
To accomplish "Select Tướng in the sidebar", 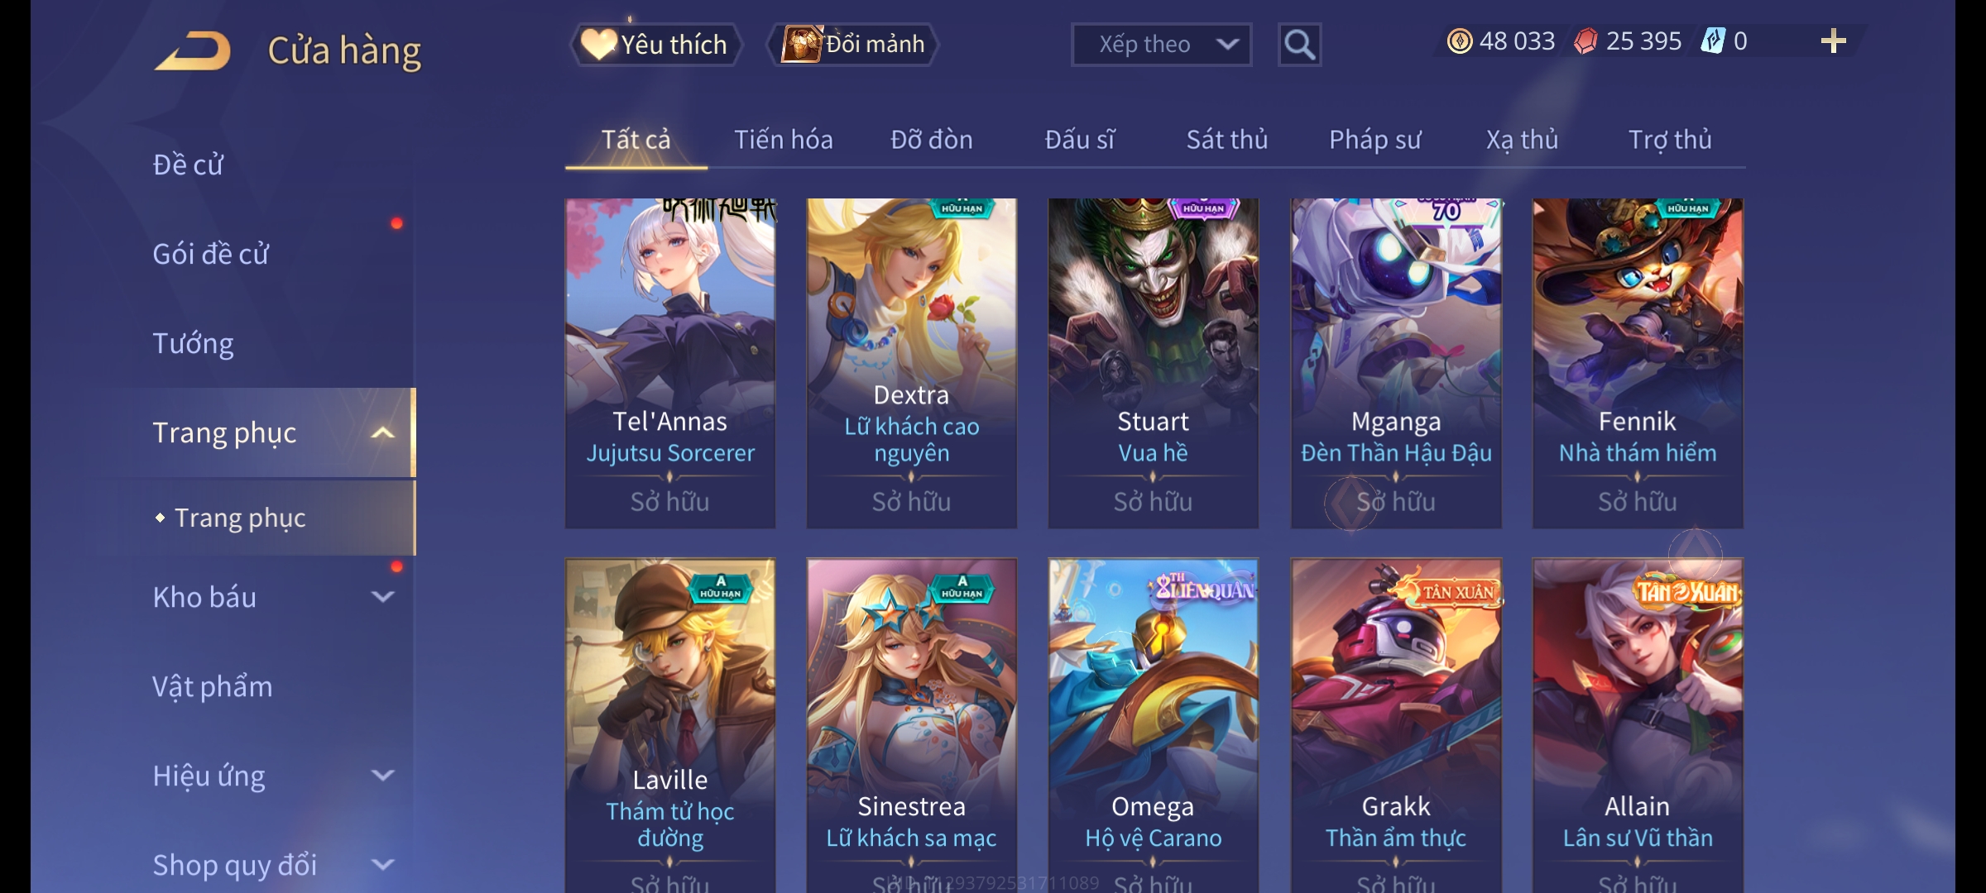I will tap(193, 343).
